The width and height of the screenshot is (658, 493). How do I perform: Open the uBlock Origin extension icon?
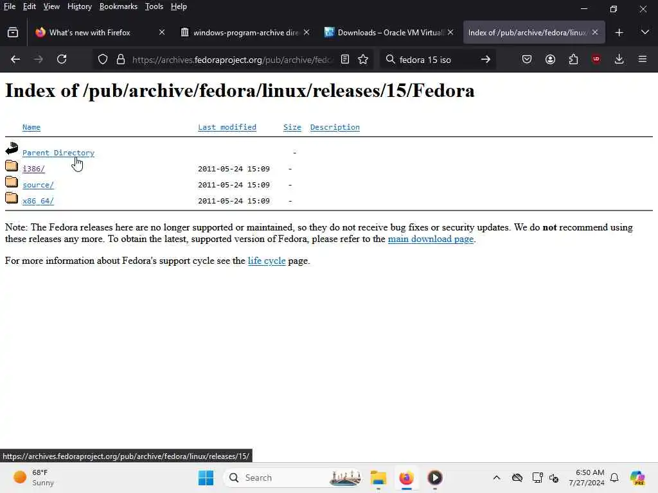[596, 60]
